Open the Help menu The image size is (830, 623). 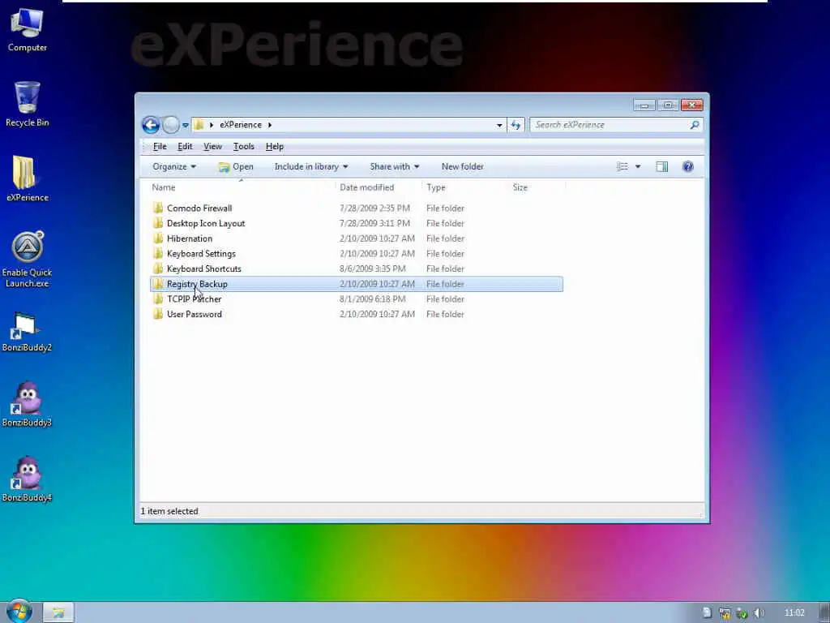[x=274, y=146]
